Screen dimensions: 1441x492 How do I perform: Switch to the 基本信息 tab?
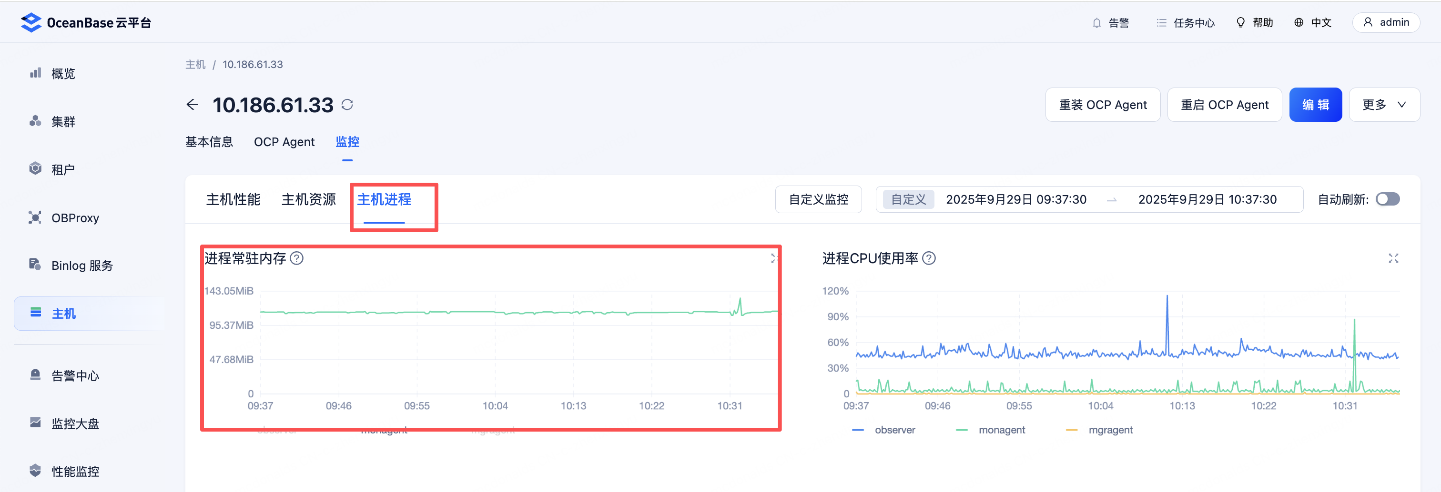[x=209, y=142]
